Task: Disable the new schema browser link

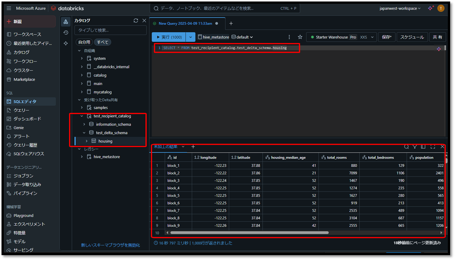Action: tap(111, 245)
